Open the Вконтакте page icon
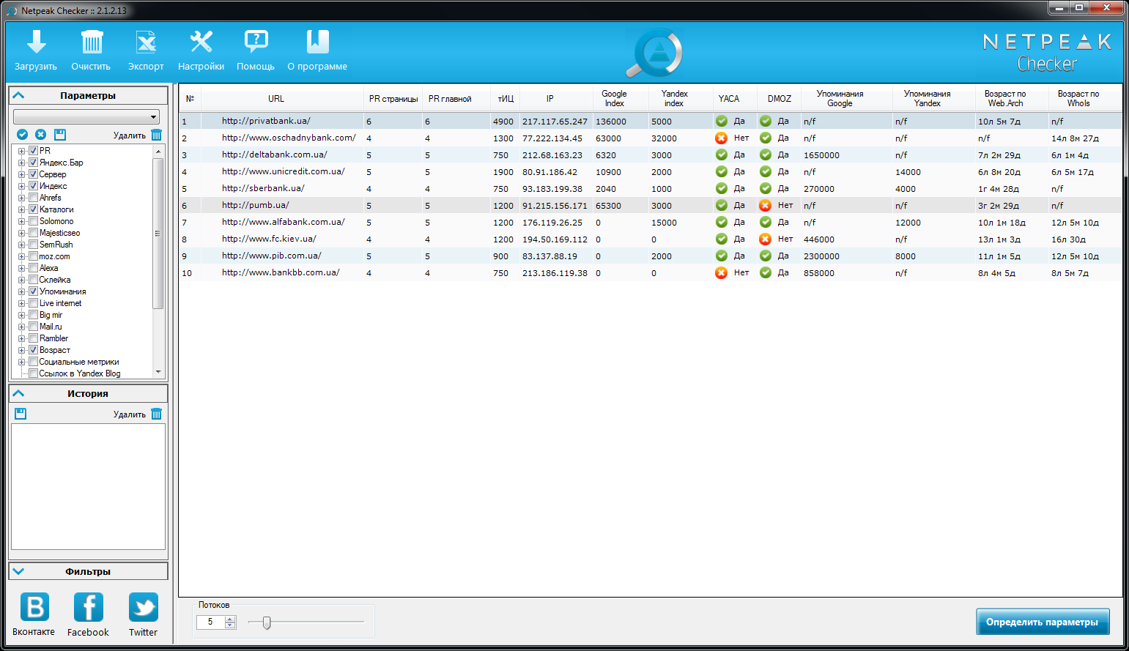Screen dimensions: 1129x651 point(33,609)
